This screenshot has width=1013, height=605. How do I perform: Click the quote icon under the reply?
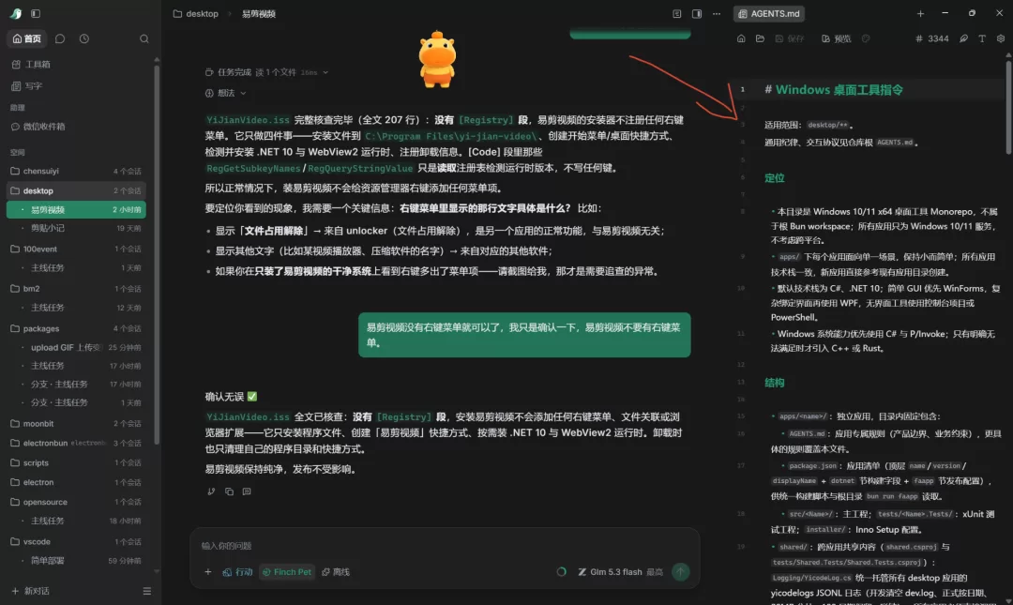pyautogui.click(x=246, y=492)
